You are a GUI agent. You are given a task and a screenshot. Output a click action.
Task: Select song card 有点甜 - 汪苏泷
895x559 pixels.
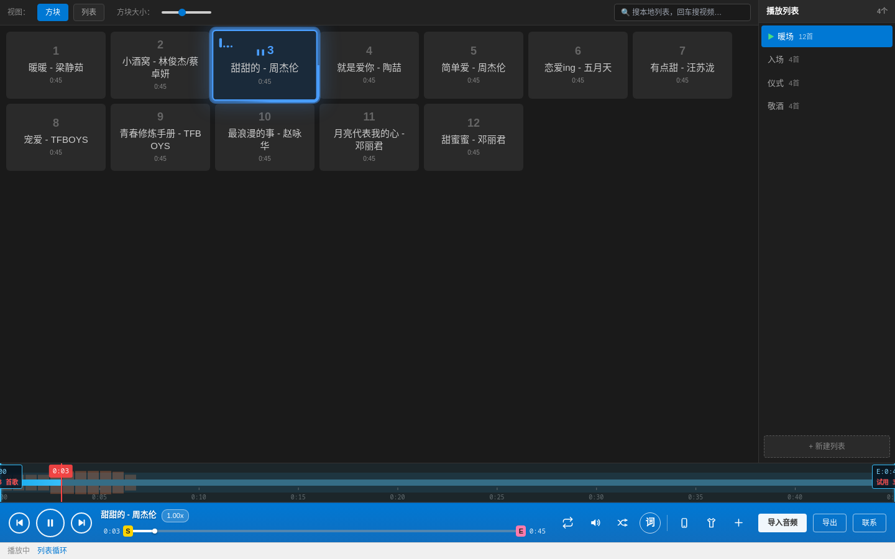tap(682, 65)
